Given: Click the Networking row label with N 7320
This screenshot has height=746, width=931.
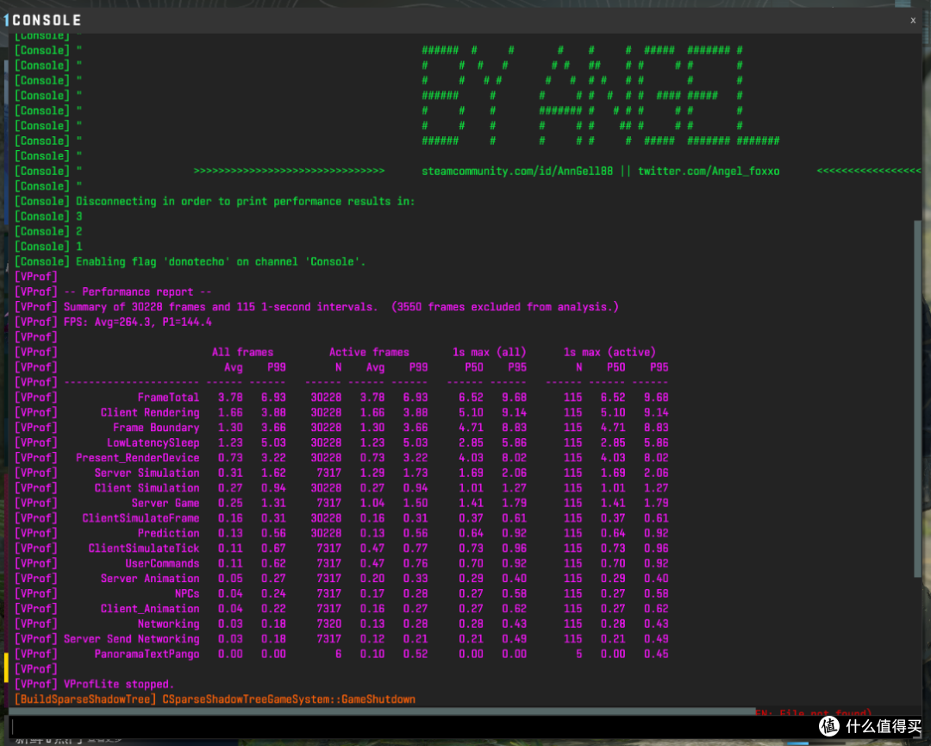Looking at the screenshot, I should [x=168, y=624].
